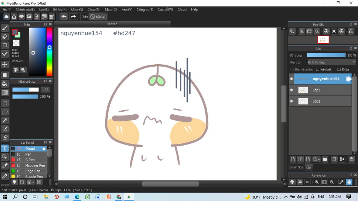This screenshot has width=358, height=201.
Task: Select the hand tool in Reference panel
Action: (349, 182)
